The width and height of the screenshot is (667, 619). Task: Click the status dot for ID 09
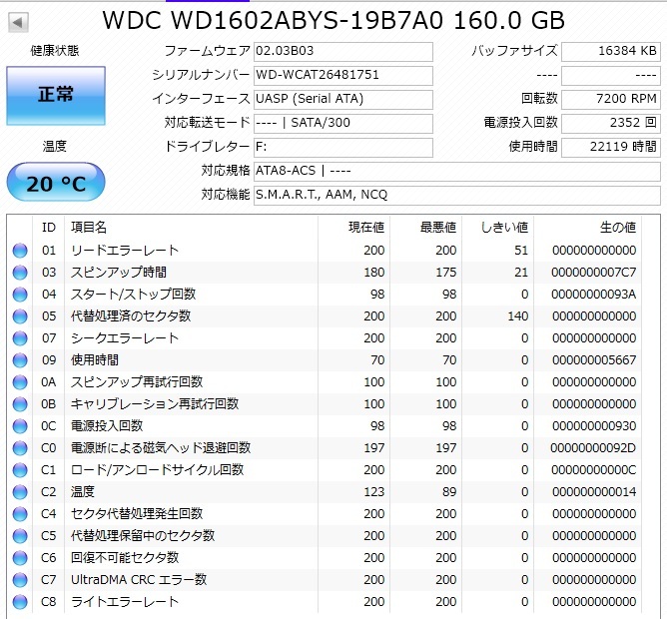(20, 359)
